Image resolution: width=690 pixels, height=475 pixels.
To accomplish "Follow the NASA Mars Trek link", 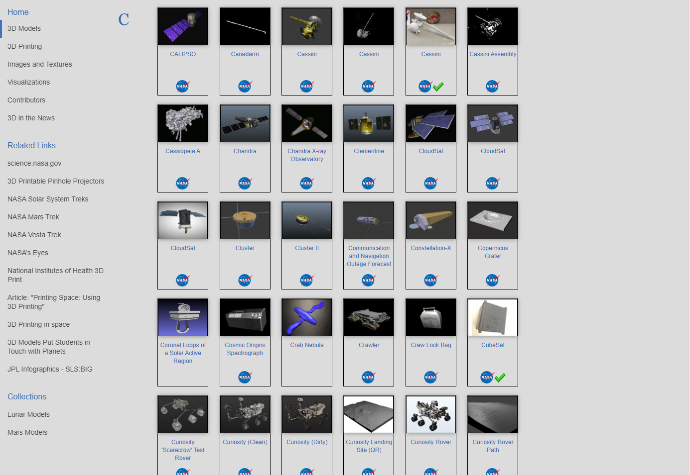I will tap(33, 217).
